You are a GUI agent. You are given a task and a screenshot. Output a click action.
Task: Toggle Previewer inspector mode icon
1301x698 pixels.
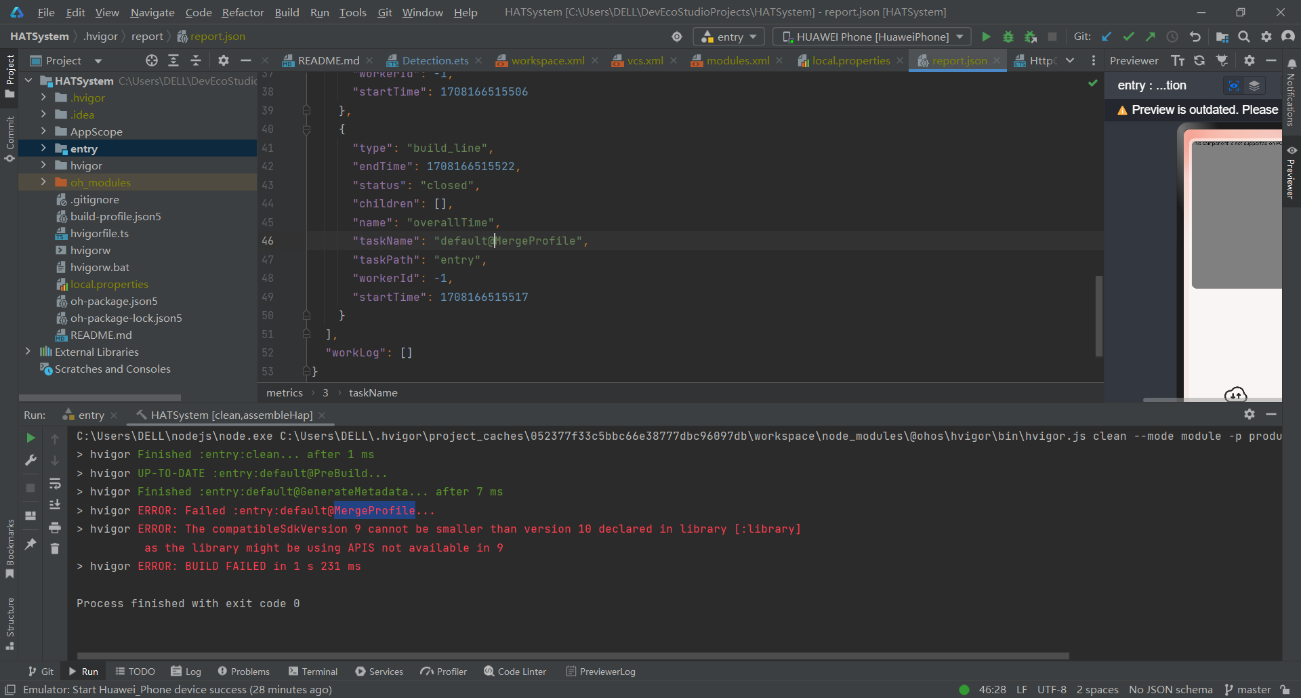click(x=1233, y=85)
